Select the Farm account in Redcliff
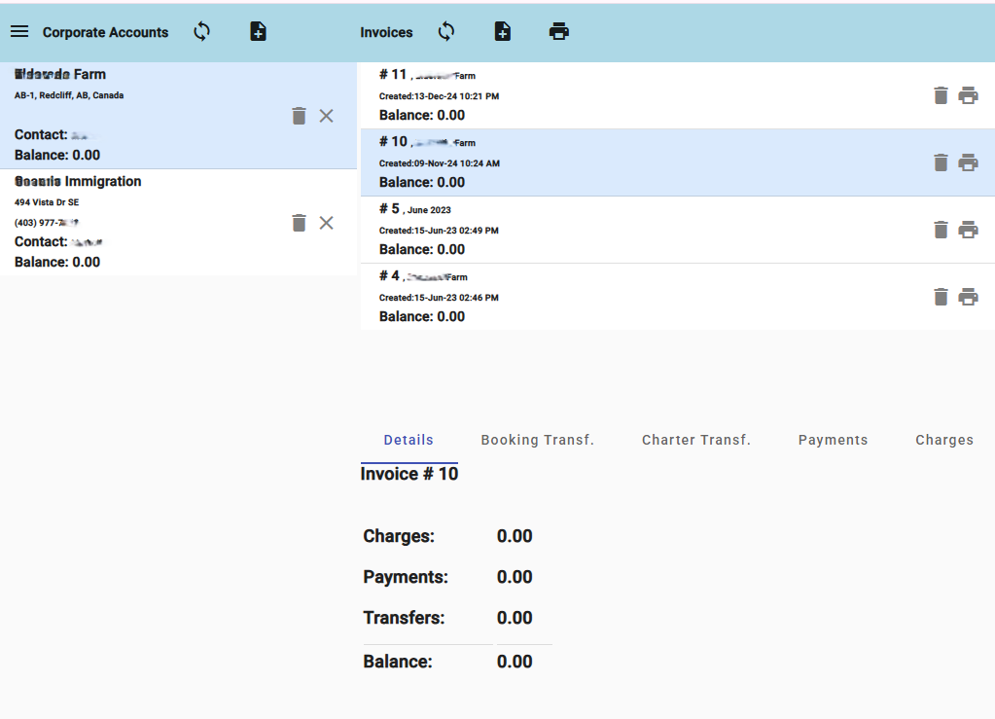 point(178,116)
